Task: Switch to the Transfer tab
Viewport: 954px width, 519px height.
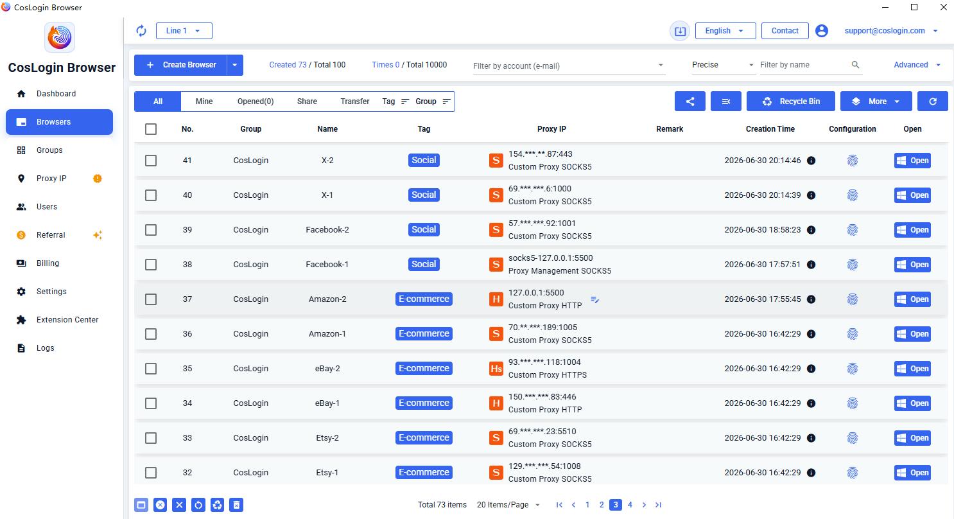Action: [x=355, y=101]
